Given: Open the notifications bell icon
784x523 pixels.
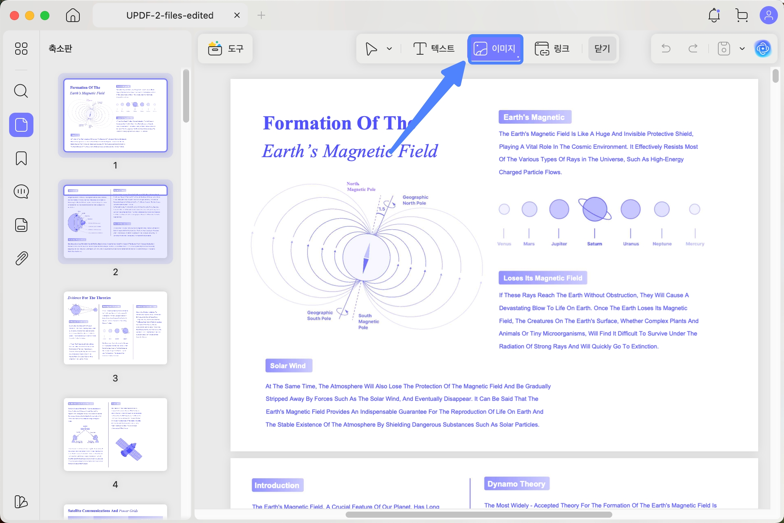Looking at the screenshot, I should (714, 16).
